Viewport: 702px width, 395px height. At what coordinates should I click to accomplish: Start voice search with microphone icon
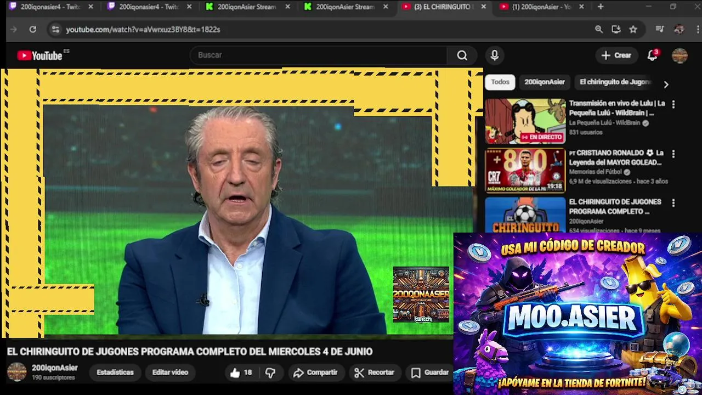(495, 55)
